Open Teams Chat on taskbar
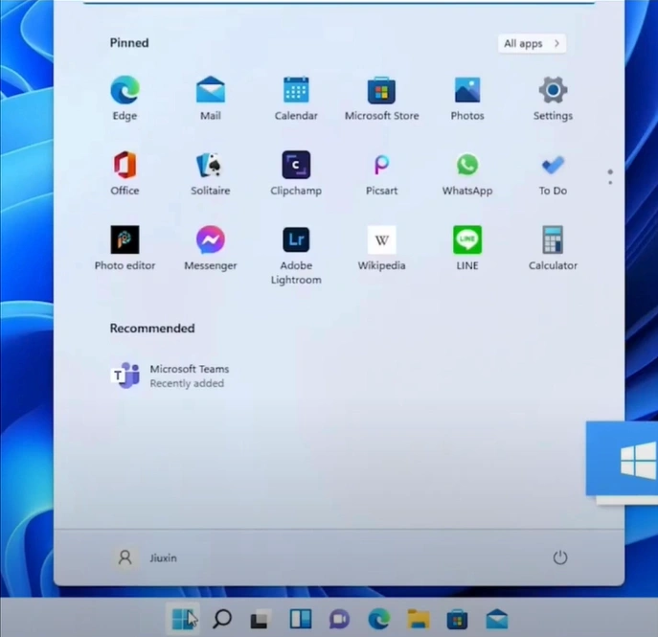This screenshot has width=658, height=637. pyautogui.click(x=339, y=619)
